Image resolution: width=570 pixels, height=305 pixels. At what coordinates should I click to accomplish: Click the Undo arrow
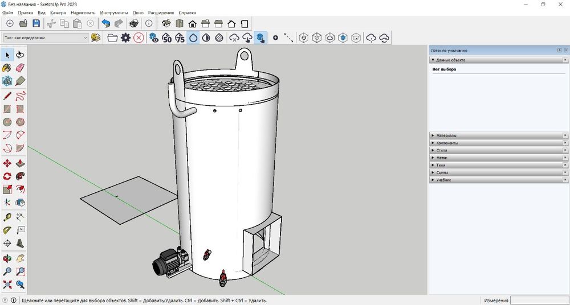[x=106, y=23]
